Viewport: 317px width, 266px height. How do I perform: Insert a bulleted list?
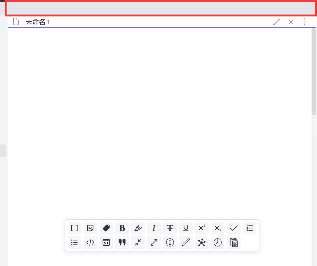pyautogui.click(x=75, y=242)
